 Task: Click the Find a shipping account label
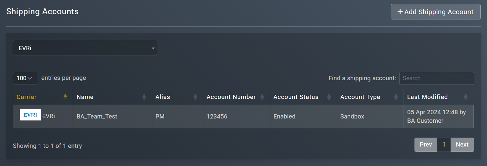[362, 78]
